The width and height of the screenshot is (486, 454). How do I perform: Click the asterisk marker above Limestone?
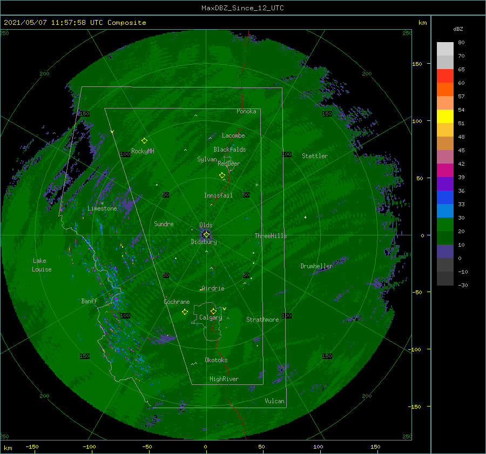click(x=102, y=204)
